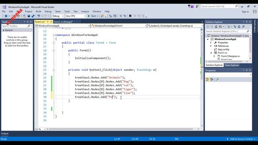This screenshot has height=145, width=258.
Task: Click the Uncomment lines icon
Action: pos(125,16)
